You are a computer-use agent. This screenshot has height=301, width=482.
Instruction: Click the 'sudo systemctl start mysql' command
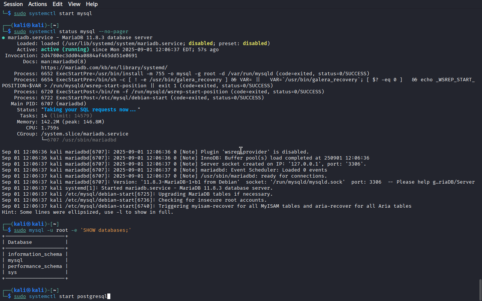coord(53,14)
